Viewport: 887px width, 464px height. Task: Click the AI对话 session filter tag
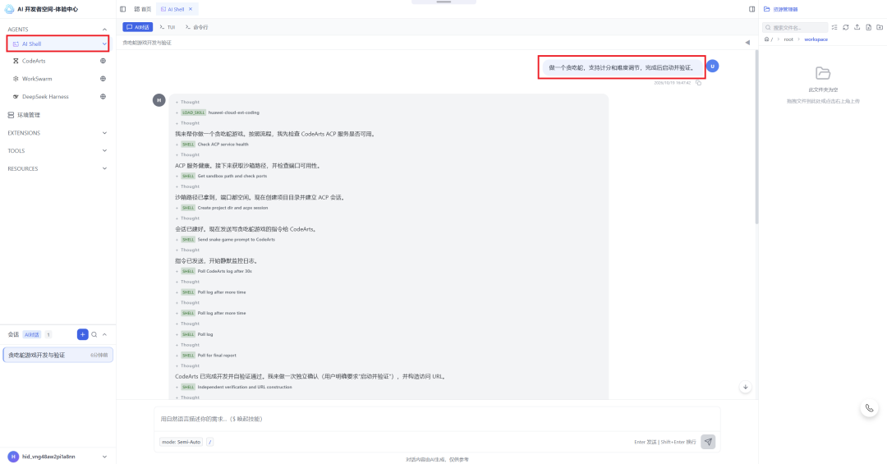coord(32,334)
